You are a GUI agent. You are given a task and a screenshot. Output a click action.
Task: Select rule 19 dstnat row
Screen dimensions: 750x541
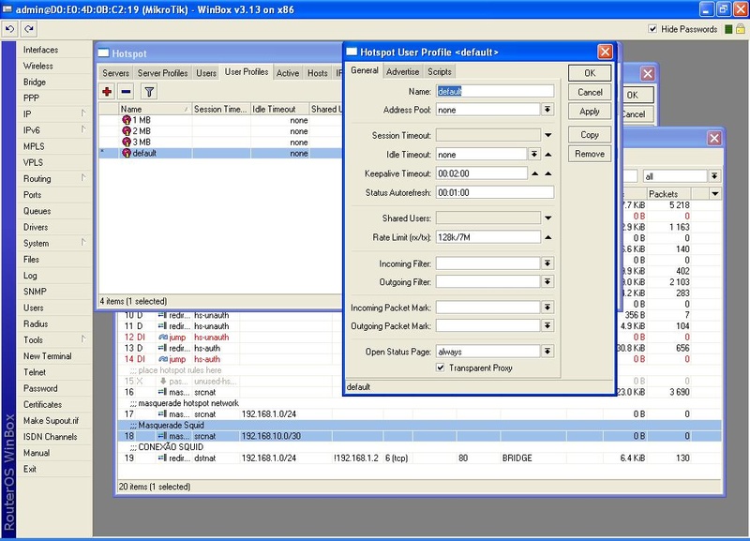pyautogui.click(x=419, y=458)
